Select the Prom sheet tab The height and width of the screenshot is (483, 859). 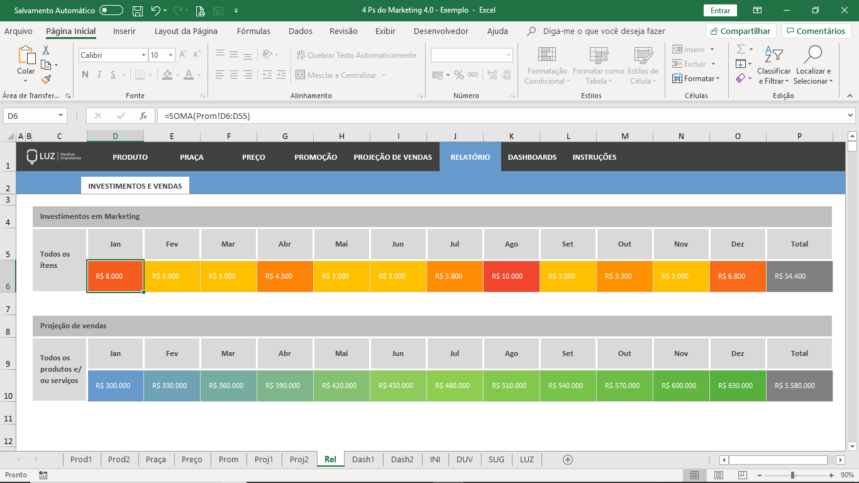pos(228,460)
